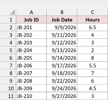
Task: Select the hours cell for JB-204
Action: tap(92, 50)
